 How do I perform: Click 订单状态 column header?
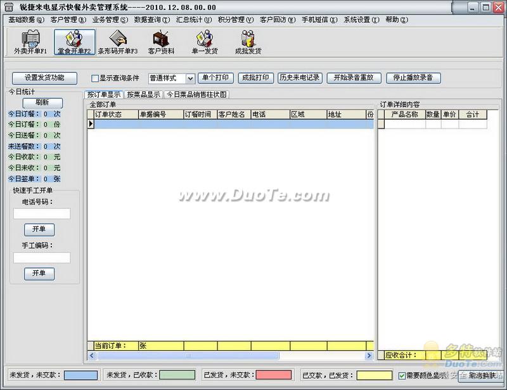tap(116, 115)
